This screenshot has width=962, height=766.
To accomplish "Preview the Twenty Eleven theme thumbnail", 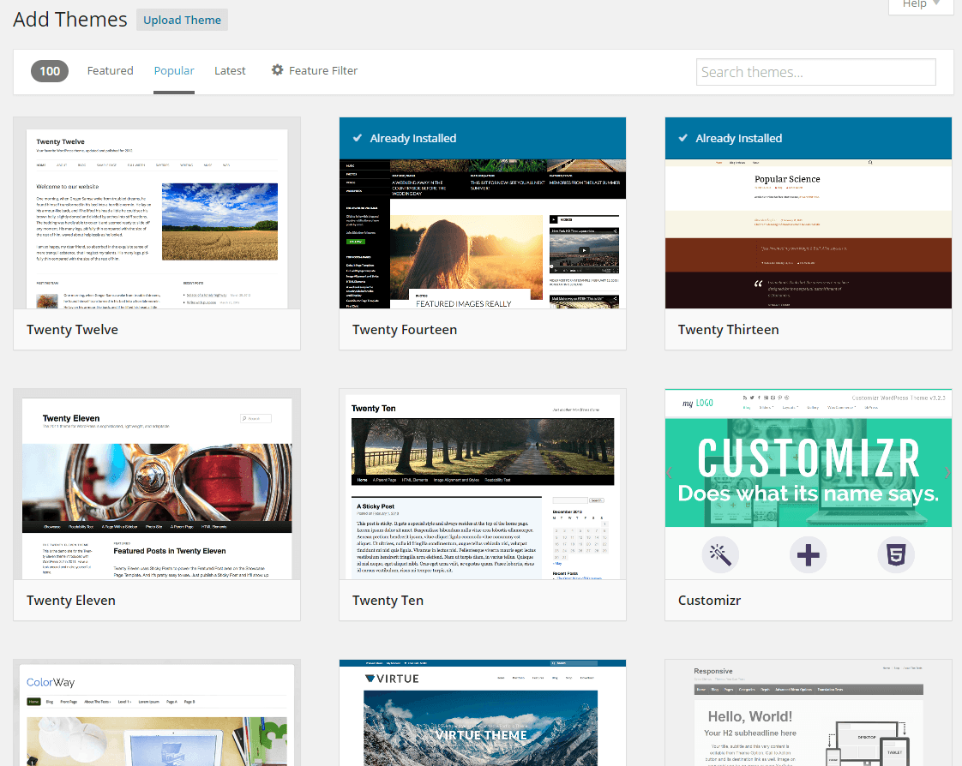I will [157, 484].
